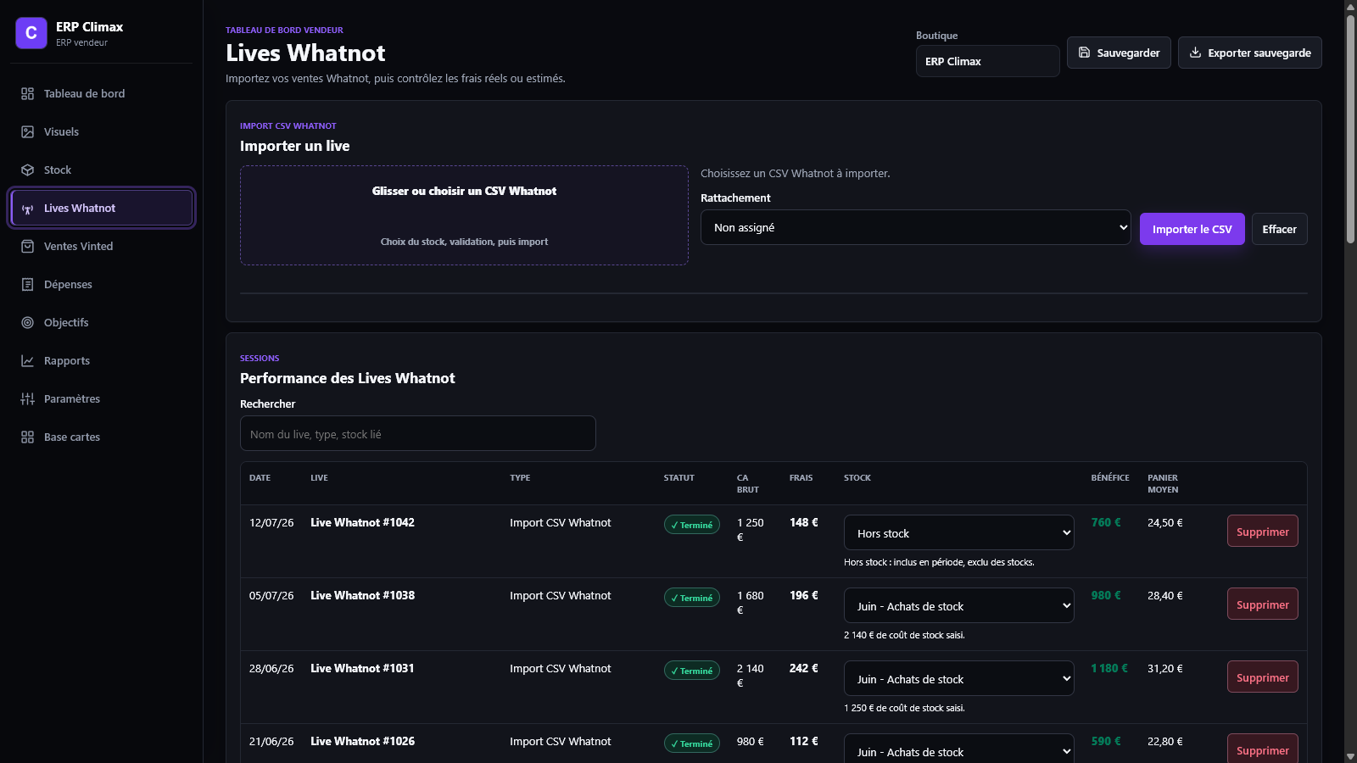Click the CSV Whatnot drop zone
The image size is (1357, 763).
click(x=464, y=215)
